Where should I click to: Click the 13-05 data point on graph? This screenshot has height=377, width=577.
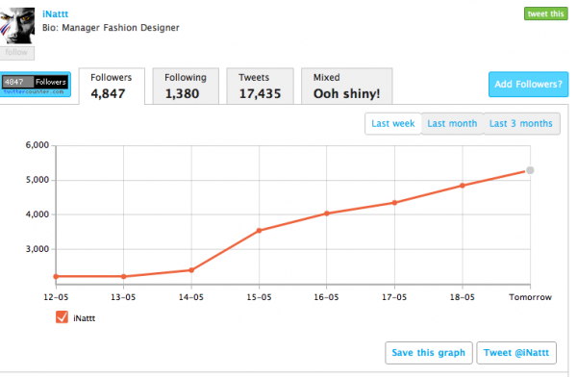[x=124, y=276]
